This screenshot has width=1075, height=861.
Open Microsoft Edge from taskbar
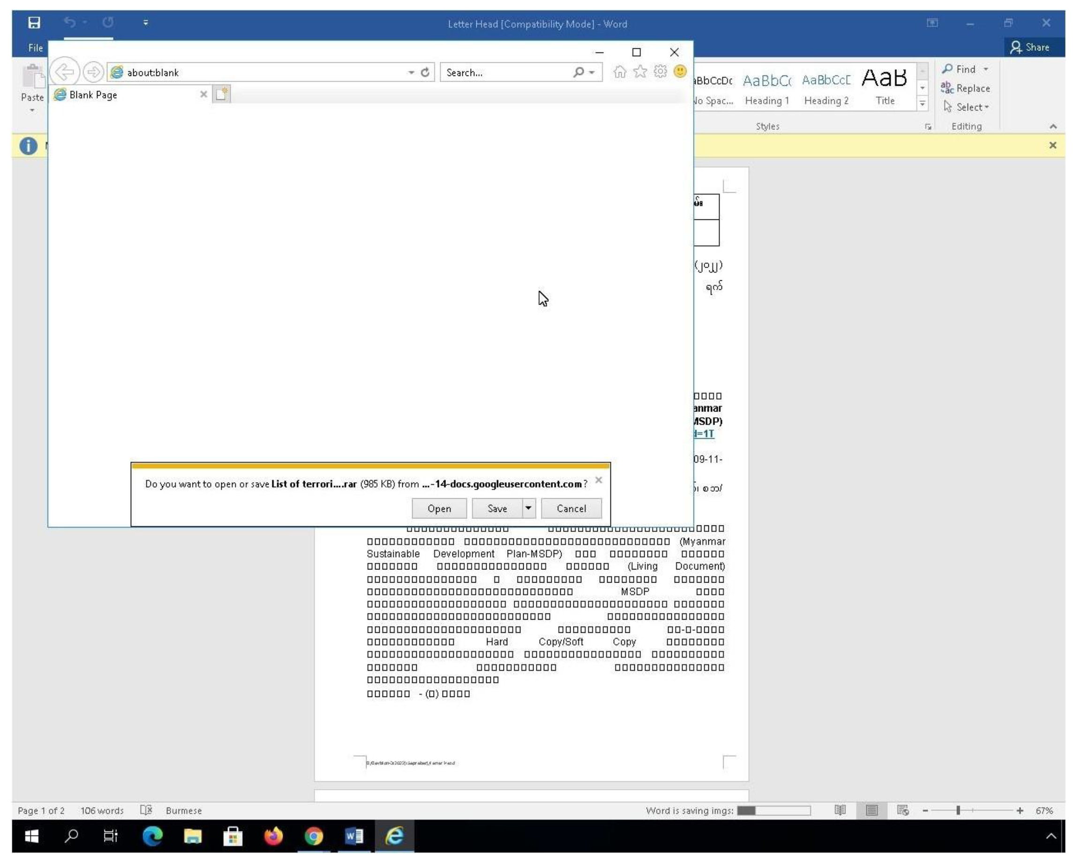(x=152, y=836)
